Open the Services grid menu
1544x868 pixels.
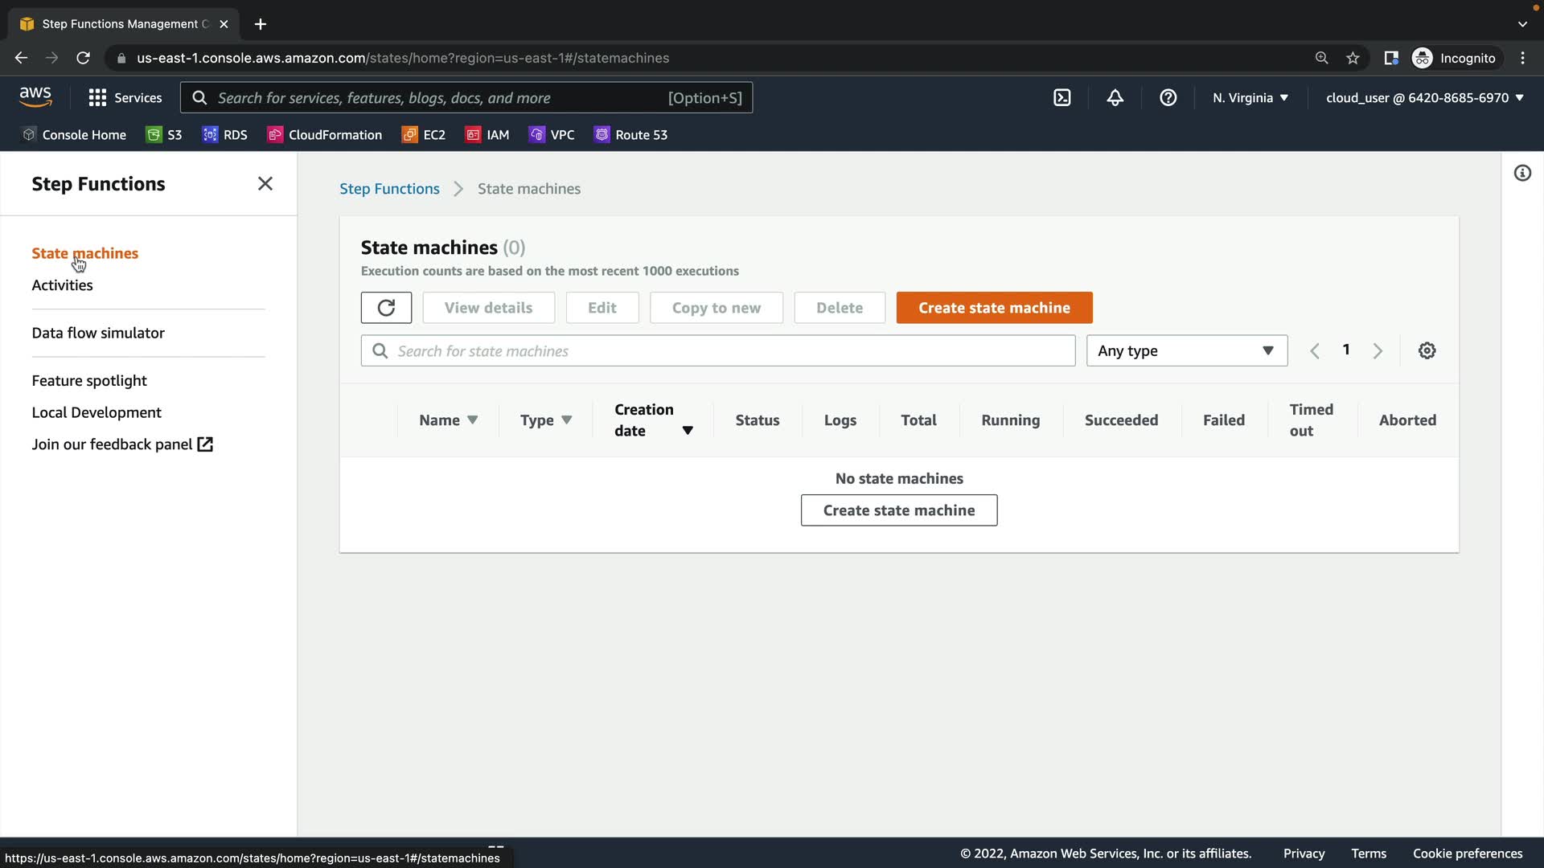point(125,97)
